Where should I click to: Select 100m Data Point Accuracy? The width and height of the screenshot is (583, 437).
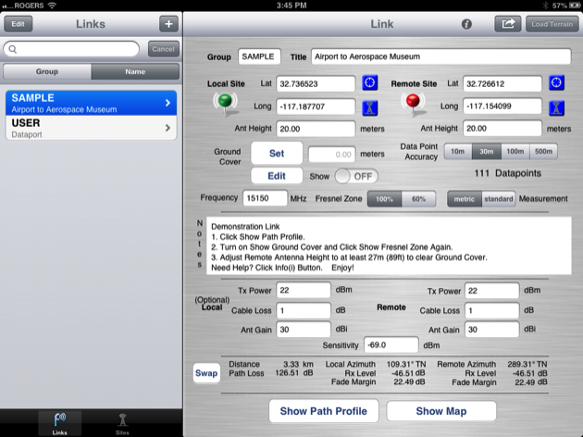click(515, 152)
